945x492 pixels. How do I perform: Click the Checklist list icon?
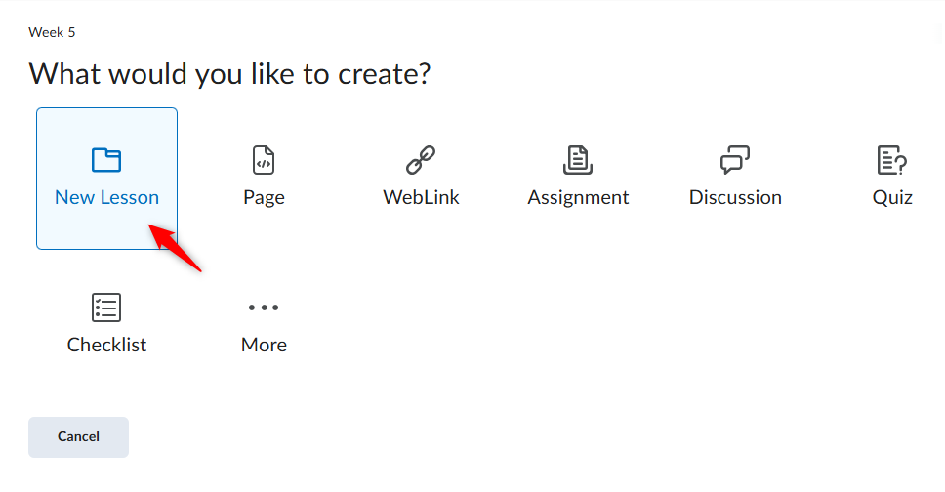click(x=106, y=307)
